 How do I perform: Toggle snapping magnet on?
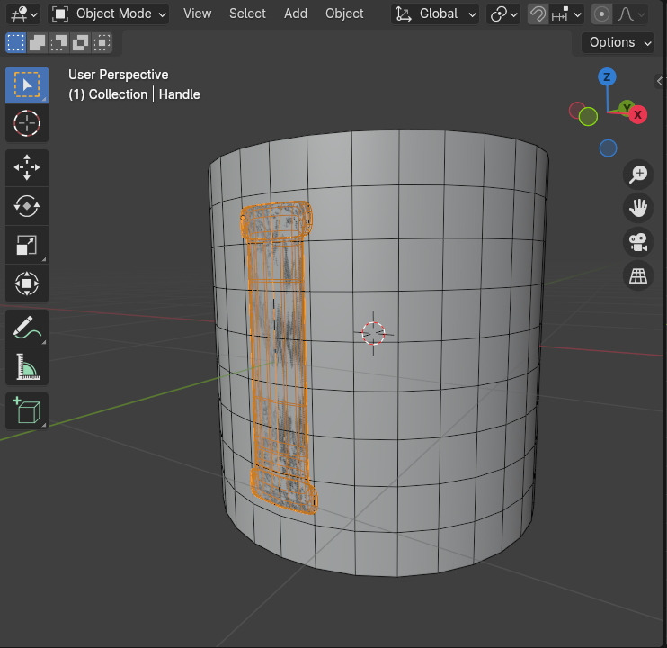point(538,14)
